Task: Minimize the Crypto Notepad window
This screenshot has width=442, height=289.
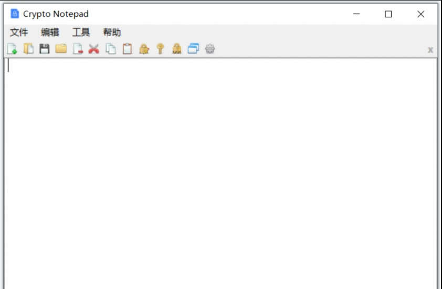Action: click(356, 14)
